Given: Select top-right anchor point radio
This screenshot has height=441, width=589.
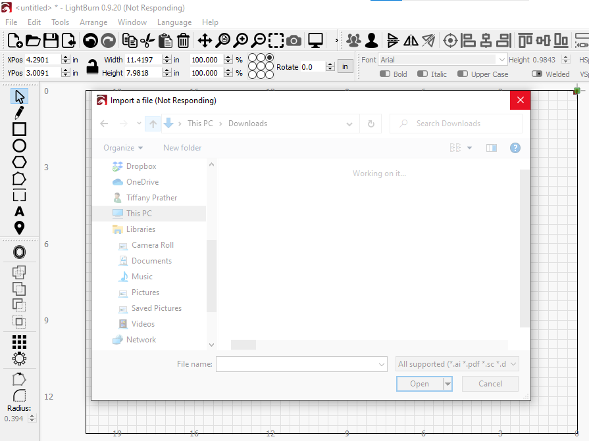Looking at the screenshot, I should coord(269,57).
